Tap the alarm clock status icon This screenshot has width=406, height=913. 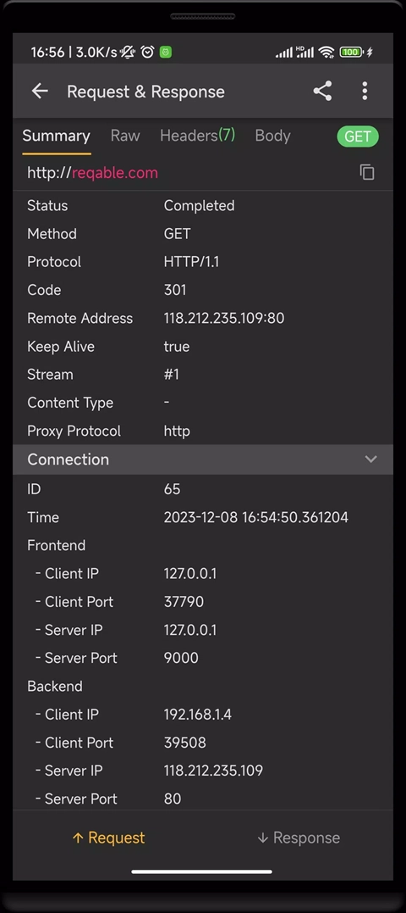[147, 52]
